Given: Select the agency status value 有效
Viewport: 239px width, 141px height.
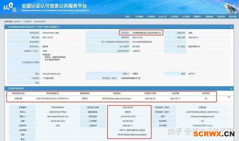Looking at the screenshot, I should [190, 33].
